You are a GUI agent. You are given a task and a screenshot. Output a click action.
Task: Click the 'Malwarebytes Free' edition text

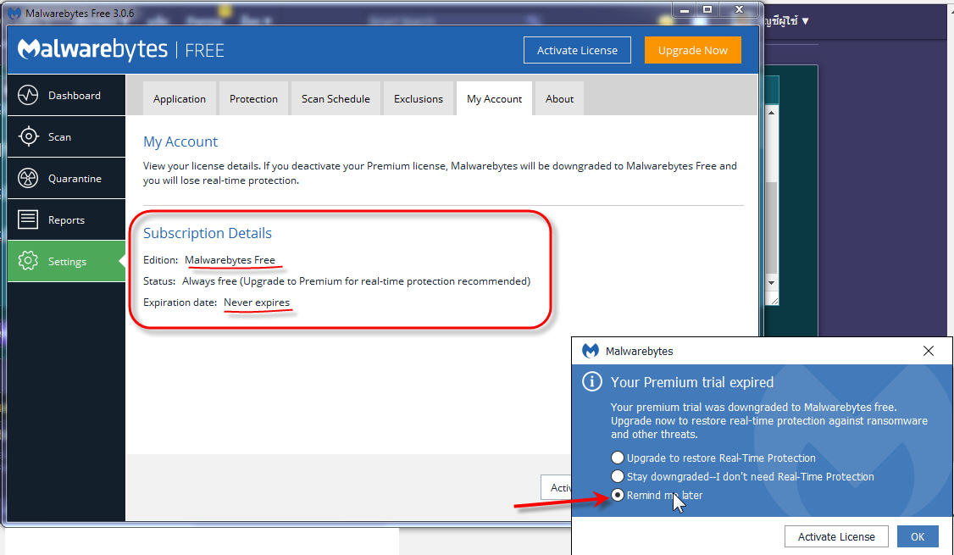pos(230,260)
